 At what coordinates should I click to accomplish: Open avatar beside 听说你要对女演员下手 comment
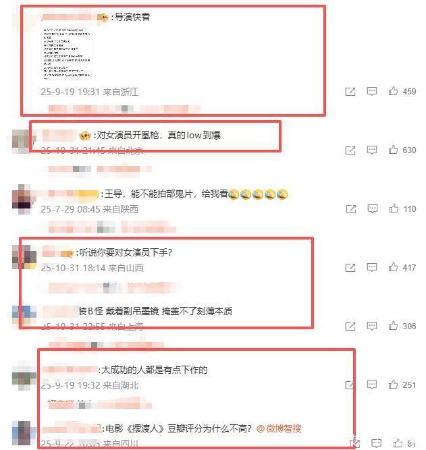pos(24,257)
